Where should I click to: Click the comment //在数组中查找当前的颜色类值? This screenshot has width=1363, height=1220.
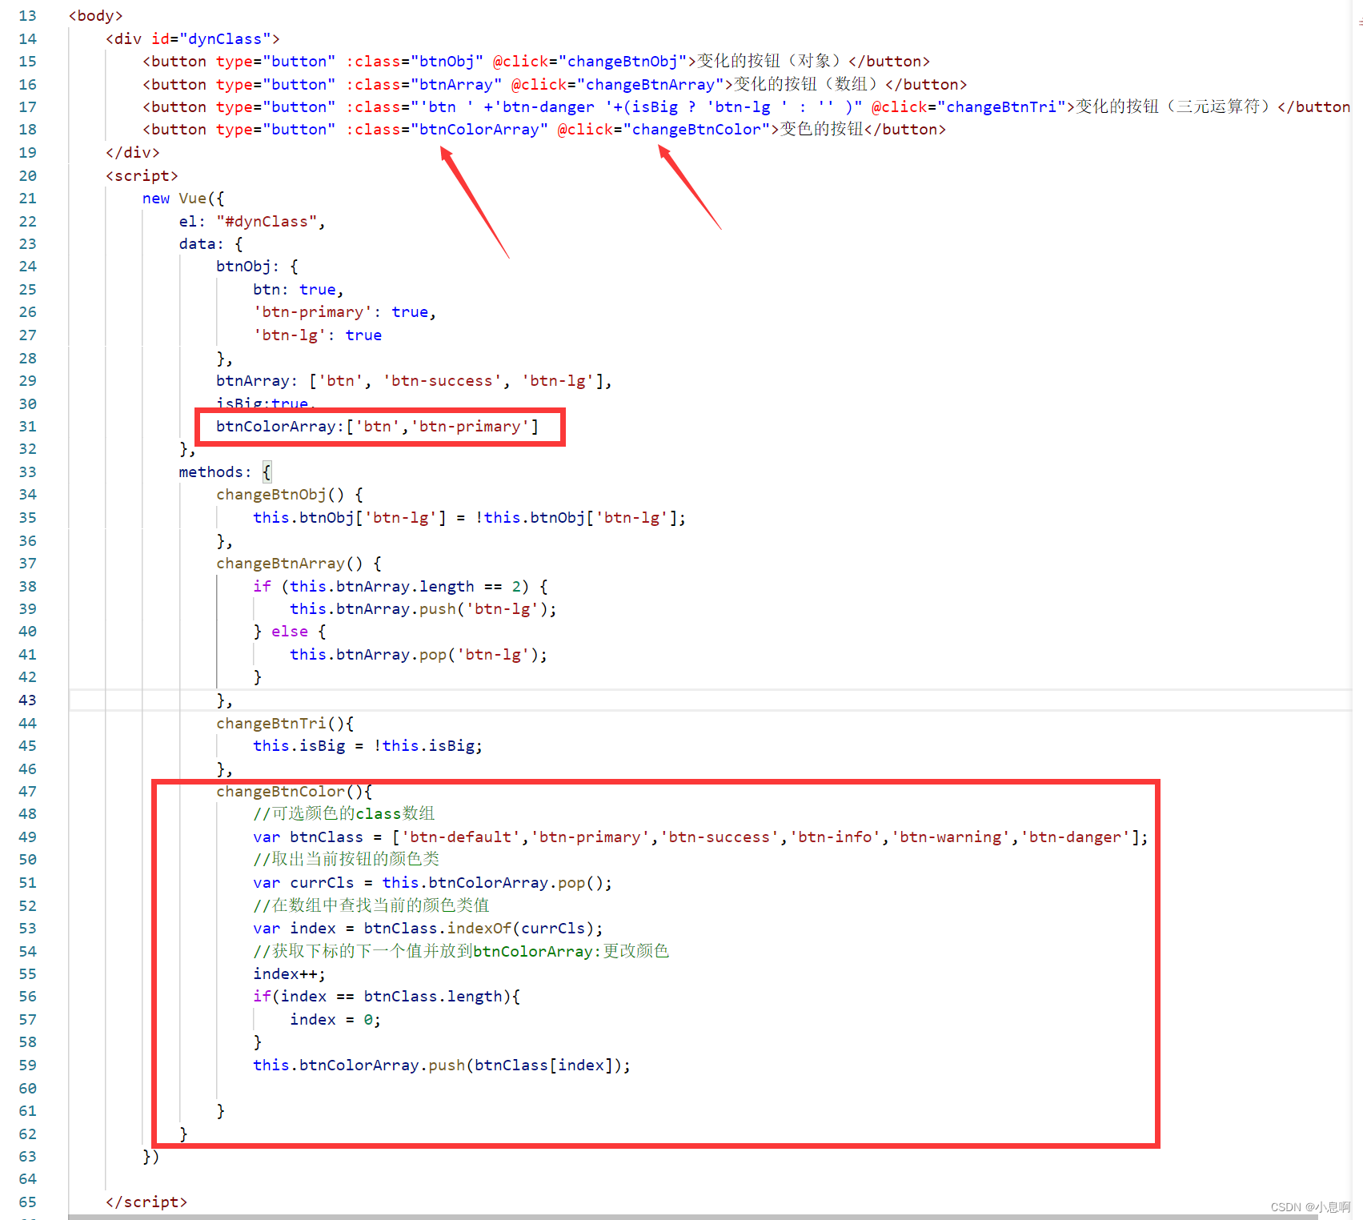[371, 905]
